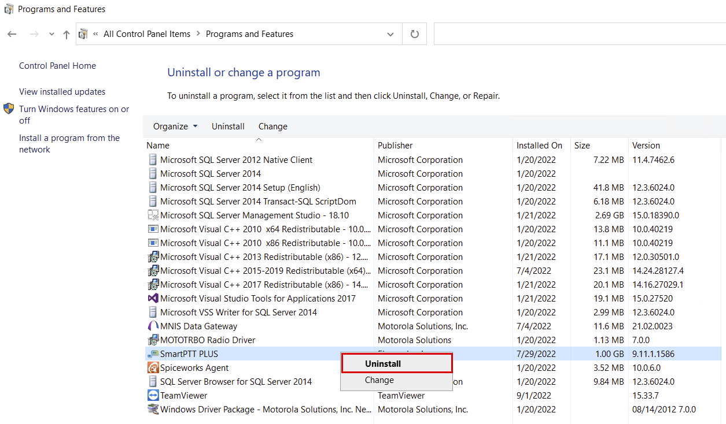Click the TeamViewer program icon
Viewport: 726px width, 424px height.
pyautogui.click(x=153, y=396)
